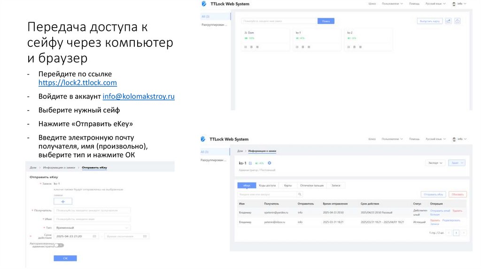Expand the Экспорт dropdown
Viewport: 481px width, 269px height.
[x=435, y=163]
